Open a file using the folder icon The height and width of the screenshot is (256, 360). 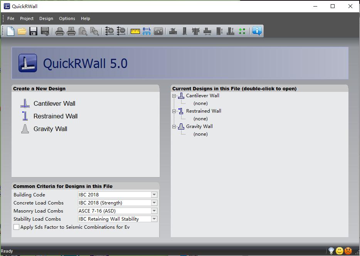22,31
